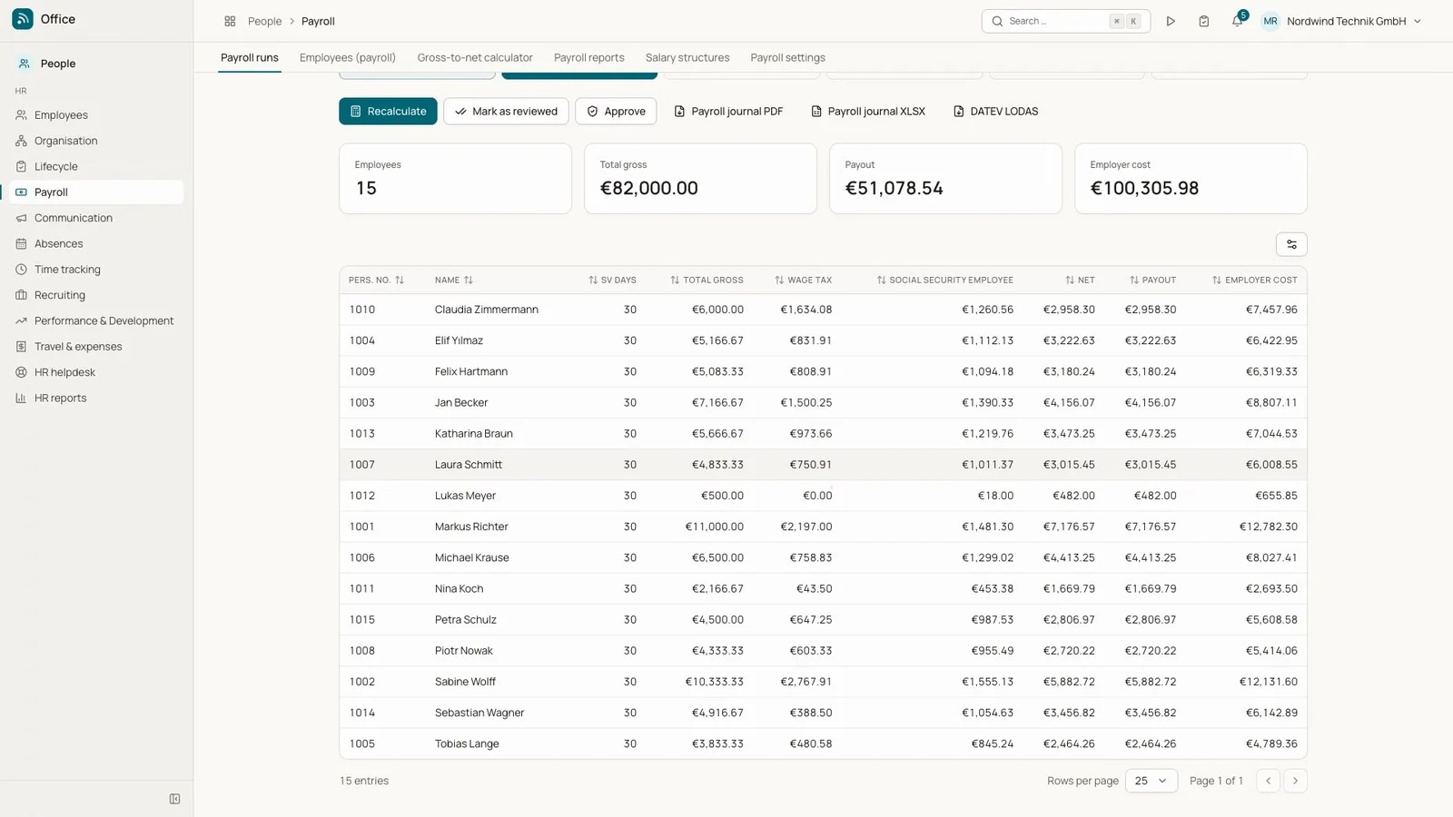This screenshot has height=817, width=1453.
Task: Select the Lukas Meyer row
Action: [823, 496]
